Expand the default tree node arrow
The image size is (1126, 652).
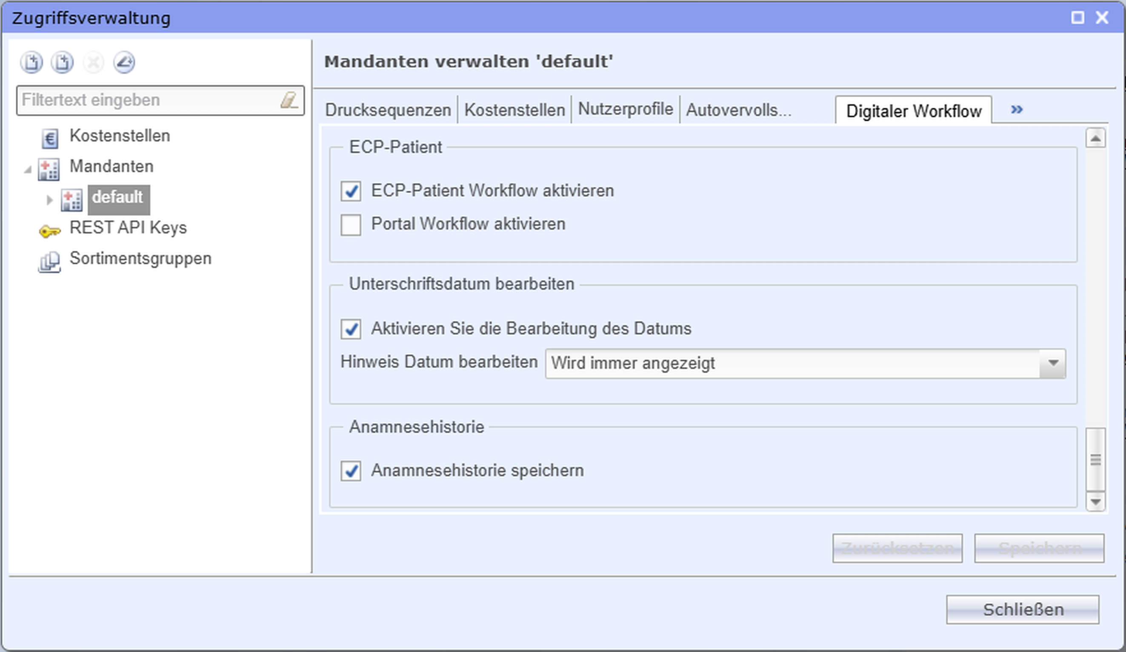point(49,199)
